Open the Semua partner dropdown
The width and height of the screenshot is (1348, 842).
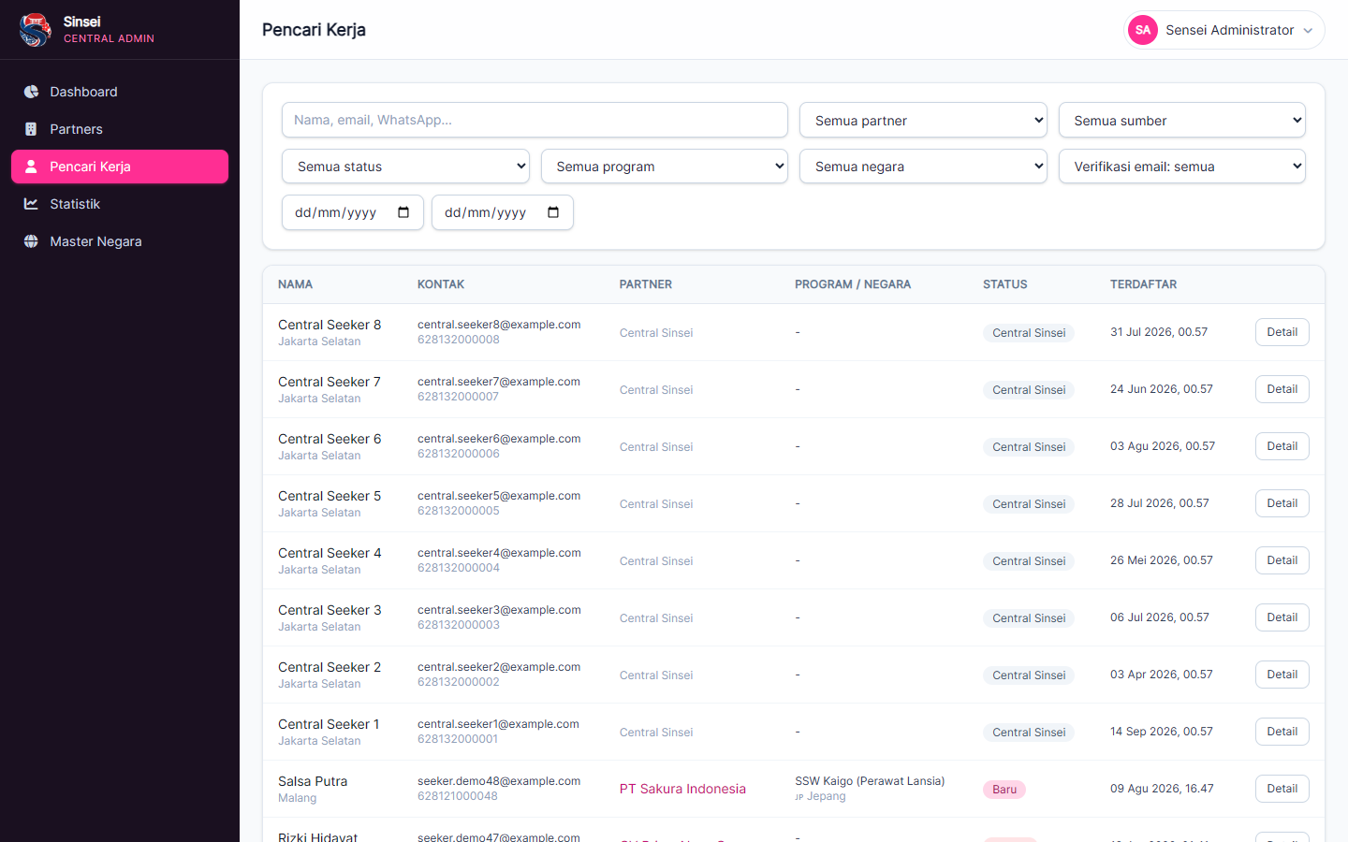(x=923, y=120)
